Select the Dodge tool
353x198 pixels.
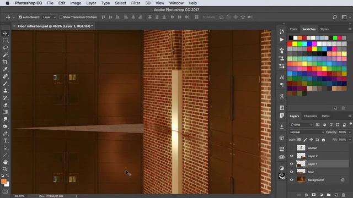pyautogui.click(x=5, y=127)
